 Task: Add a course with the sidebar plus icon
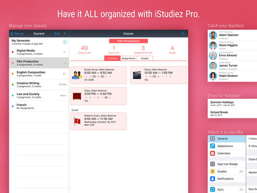coord(65,34)
